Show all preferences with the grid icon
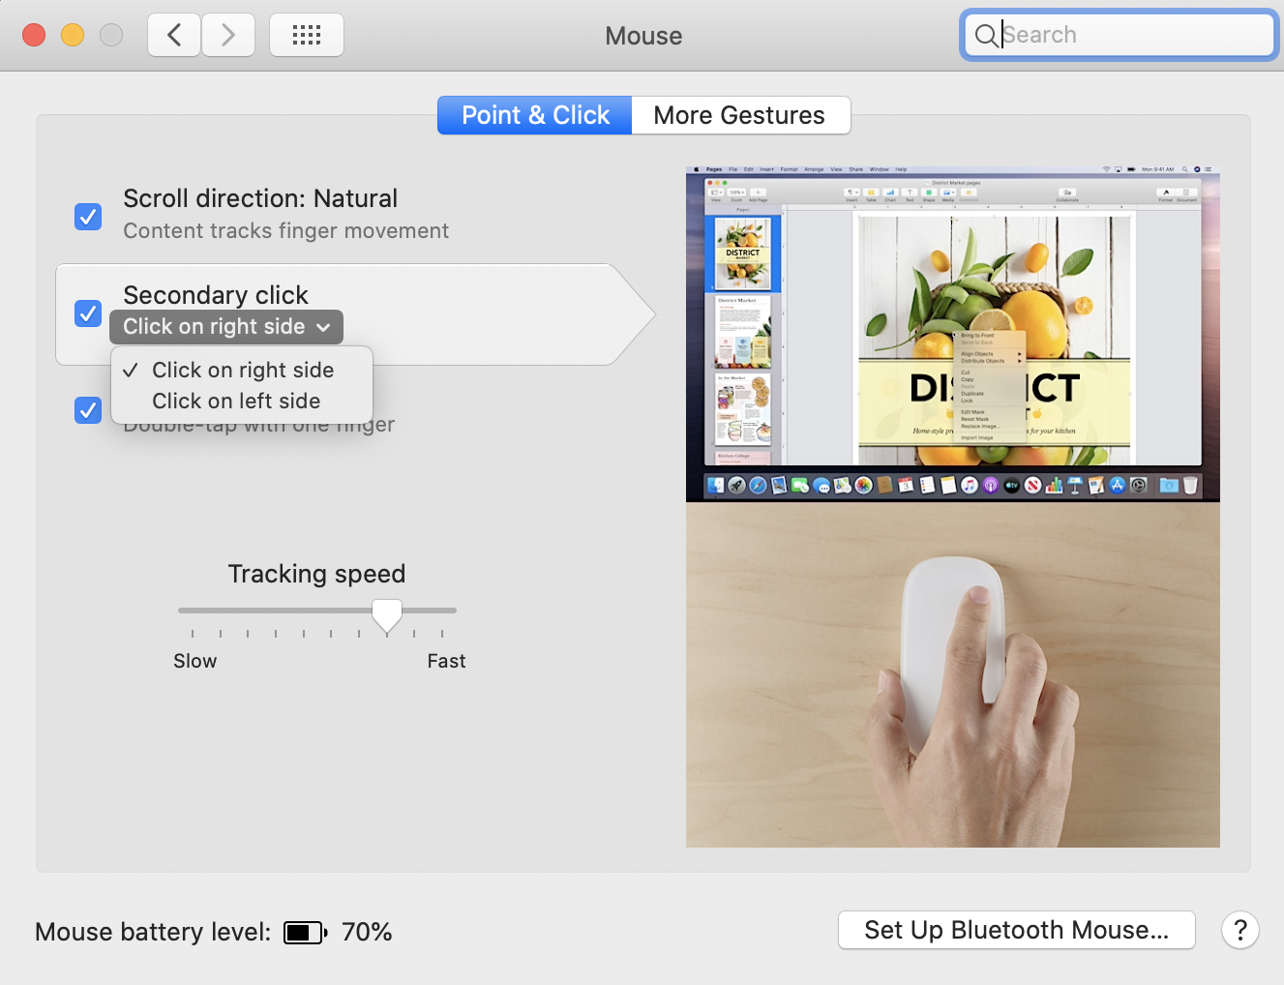 (x=307, y=36)
